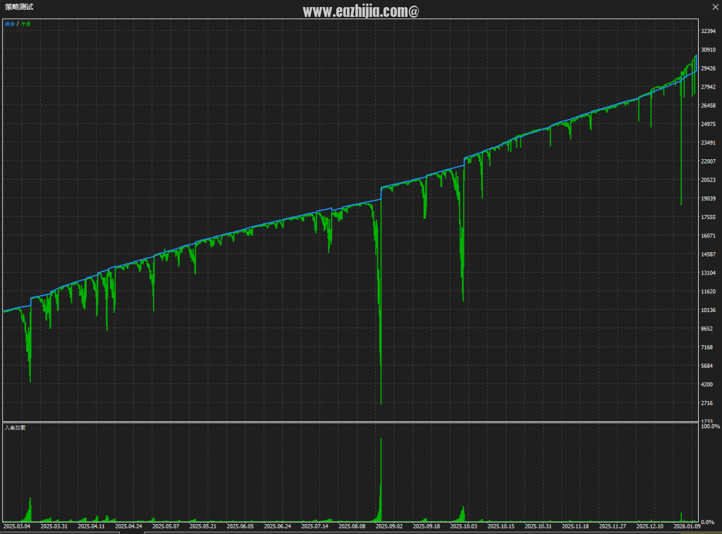The width and height of the screenshot is (722, 534).
Task: Select the 26458 value on price axis
Action: pos(708,106)
